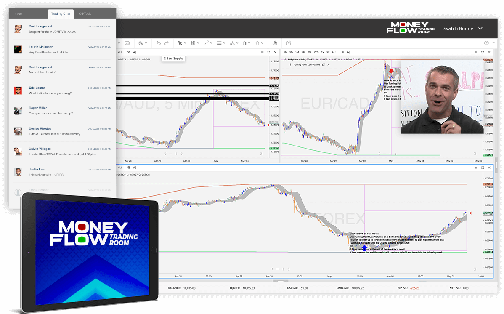Expand the arrow shape dropdown arrow
The height and width of the screenshot is (314, 504).
262,43
